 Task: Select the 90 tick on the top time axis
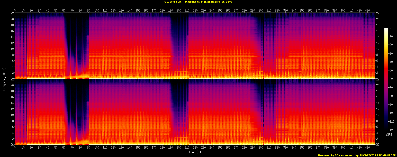point(89,11)
